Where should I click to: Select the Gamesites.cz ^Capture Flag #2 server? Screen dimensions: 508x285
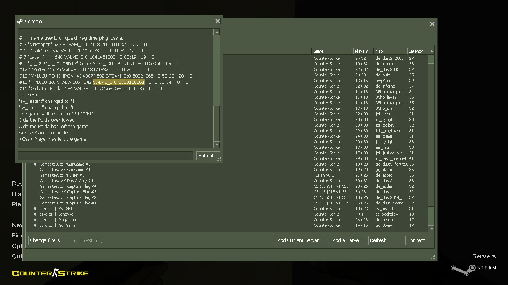[226, 197]
